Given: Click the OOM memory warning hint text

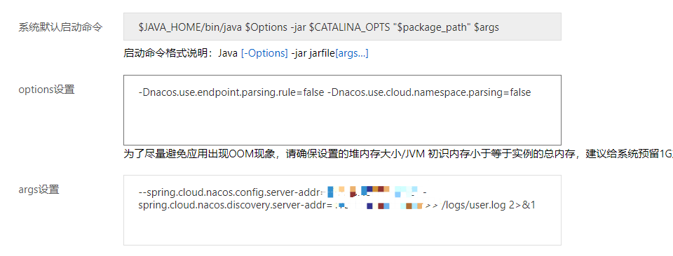Looking at the screenshot, I should tap(398, 155).
